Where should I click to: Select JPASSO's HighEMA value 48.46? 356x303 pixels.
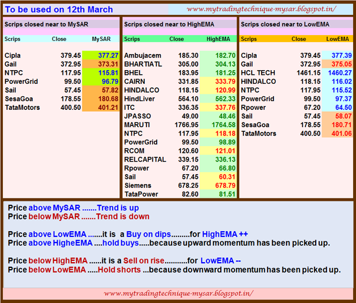point(227,116)
